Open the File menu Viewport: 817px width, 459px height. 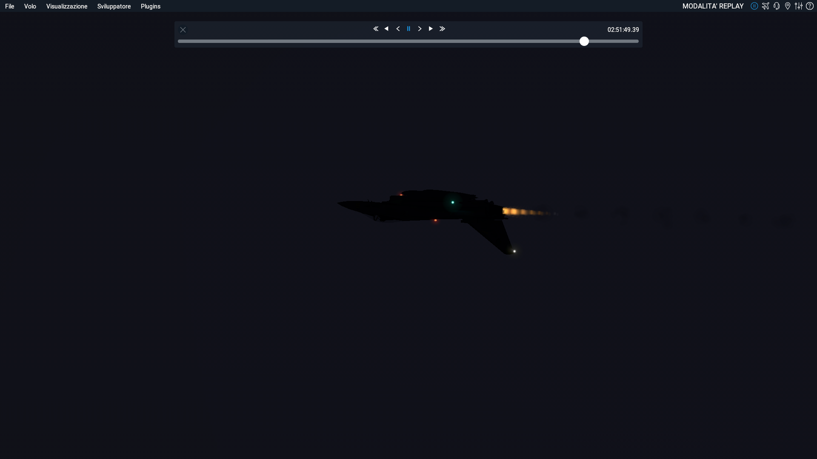[10, 6]
